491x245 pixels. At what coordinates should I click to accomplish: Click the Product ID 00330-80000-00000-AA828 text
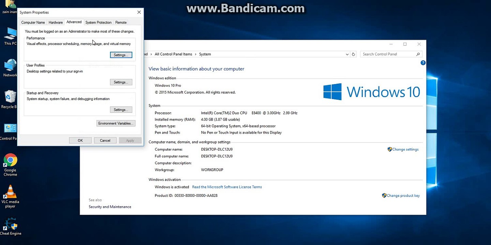click(186, 196)
